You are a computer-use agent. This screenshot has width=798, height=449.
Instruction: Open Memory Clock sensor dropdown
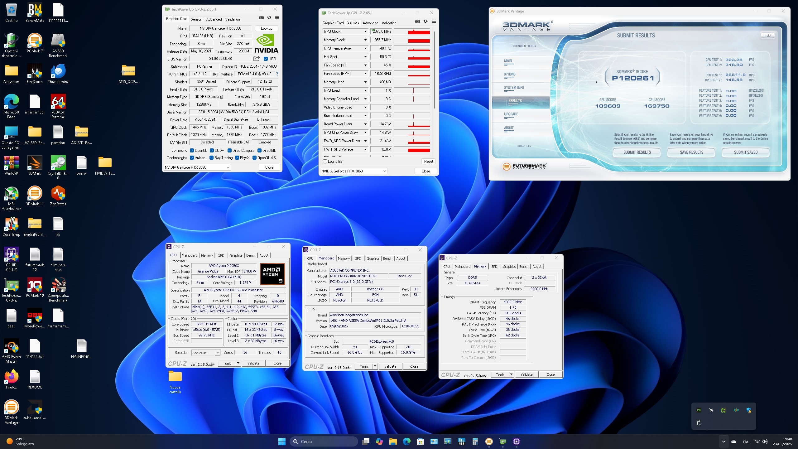tap(365, 40)
